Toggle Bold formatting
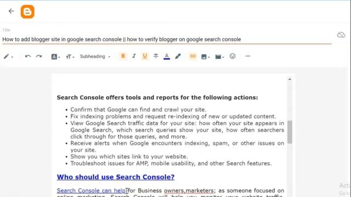 pyautogui.click(x=123, y=56)
